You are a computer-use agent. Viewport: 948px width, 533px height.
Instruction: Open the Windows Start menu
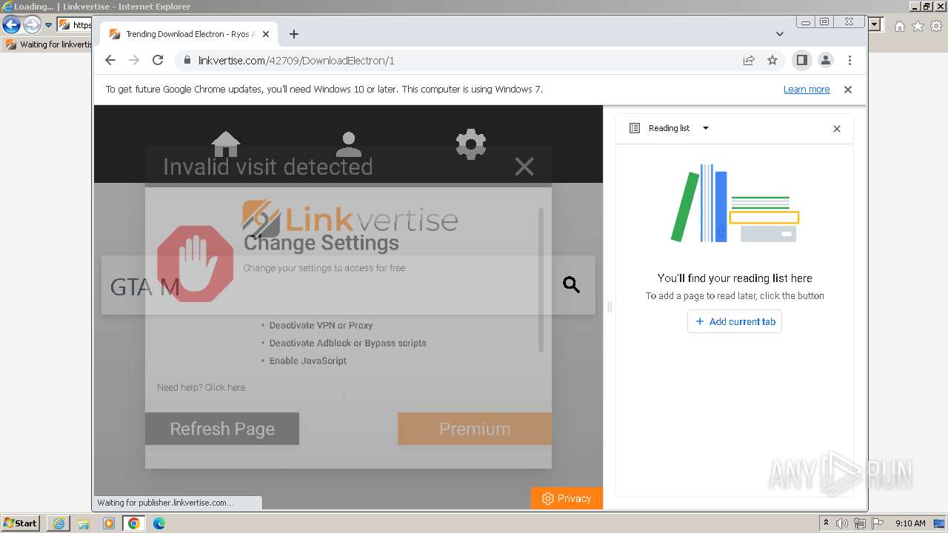(21, 523)
